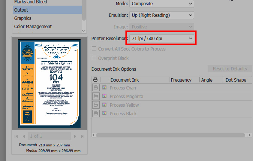Select the Marks and Bleed option
This screenshot has height=161, width=253.
coord(30,2)
